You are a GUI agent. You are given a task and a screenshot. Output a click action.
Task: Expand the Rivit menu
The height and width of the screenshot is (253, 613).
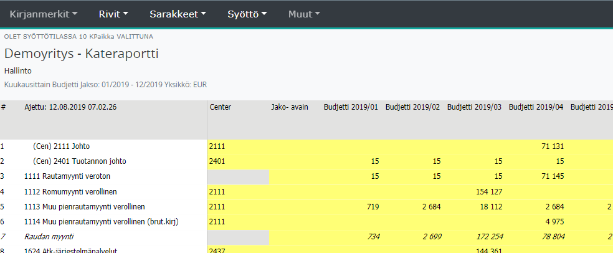tap(113, 14)
